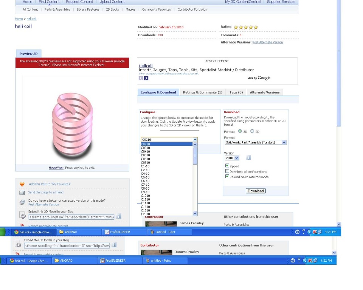
Task: Click configuration list scroll-up arrow
Action: (195, 144)
